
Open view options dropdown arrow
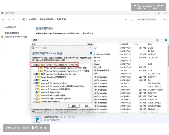click(161, 40)
